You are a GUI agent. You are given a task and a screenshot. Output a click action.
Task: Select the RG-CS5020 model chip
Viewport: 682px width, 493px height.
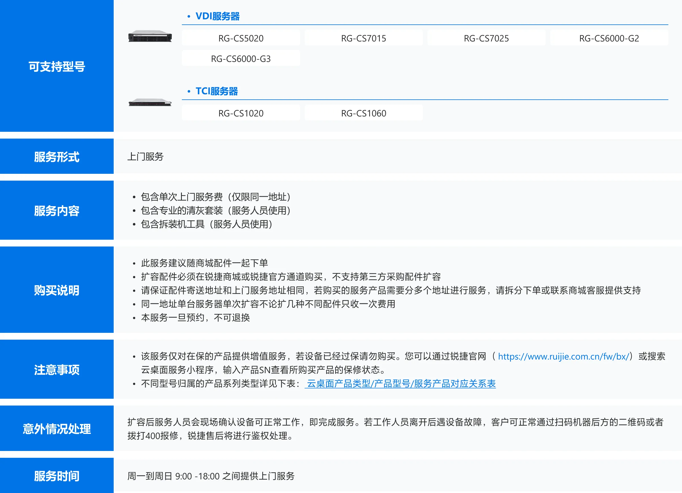pos(241,38)
